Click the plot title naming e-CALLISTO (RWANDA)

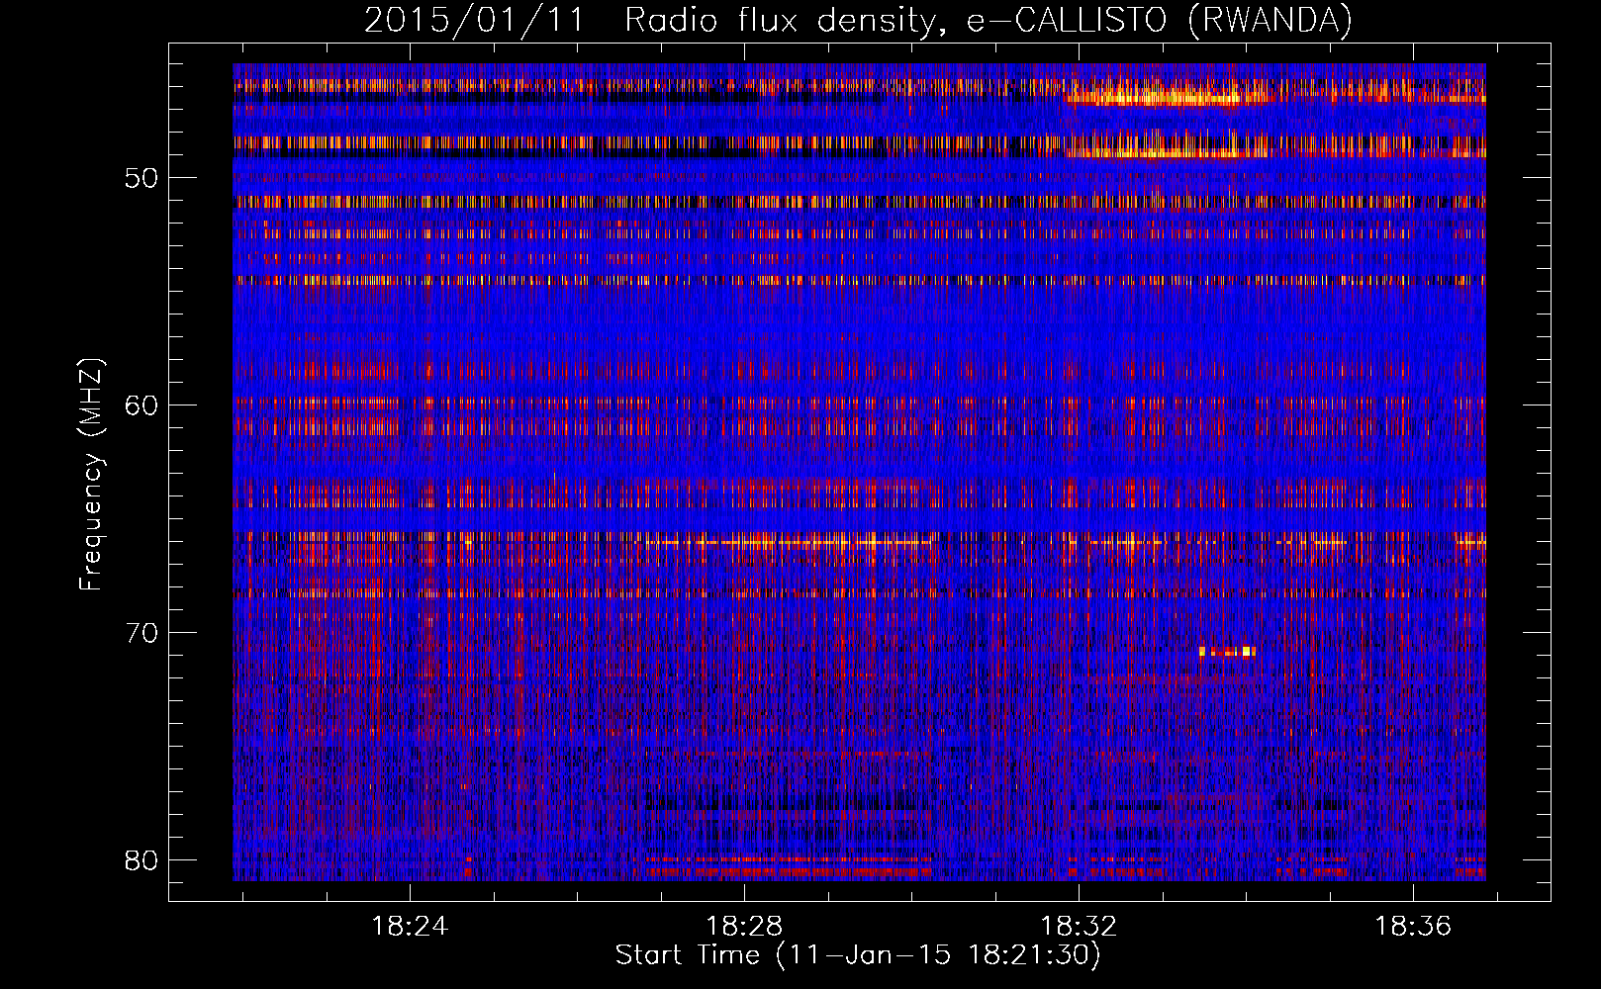click(858, 20)
